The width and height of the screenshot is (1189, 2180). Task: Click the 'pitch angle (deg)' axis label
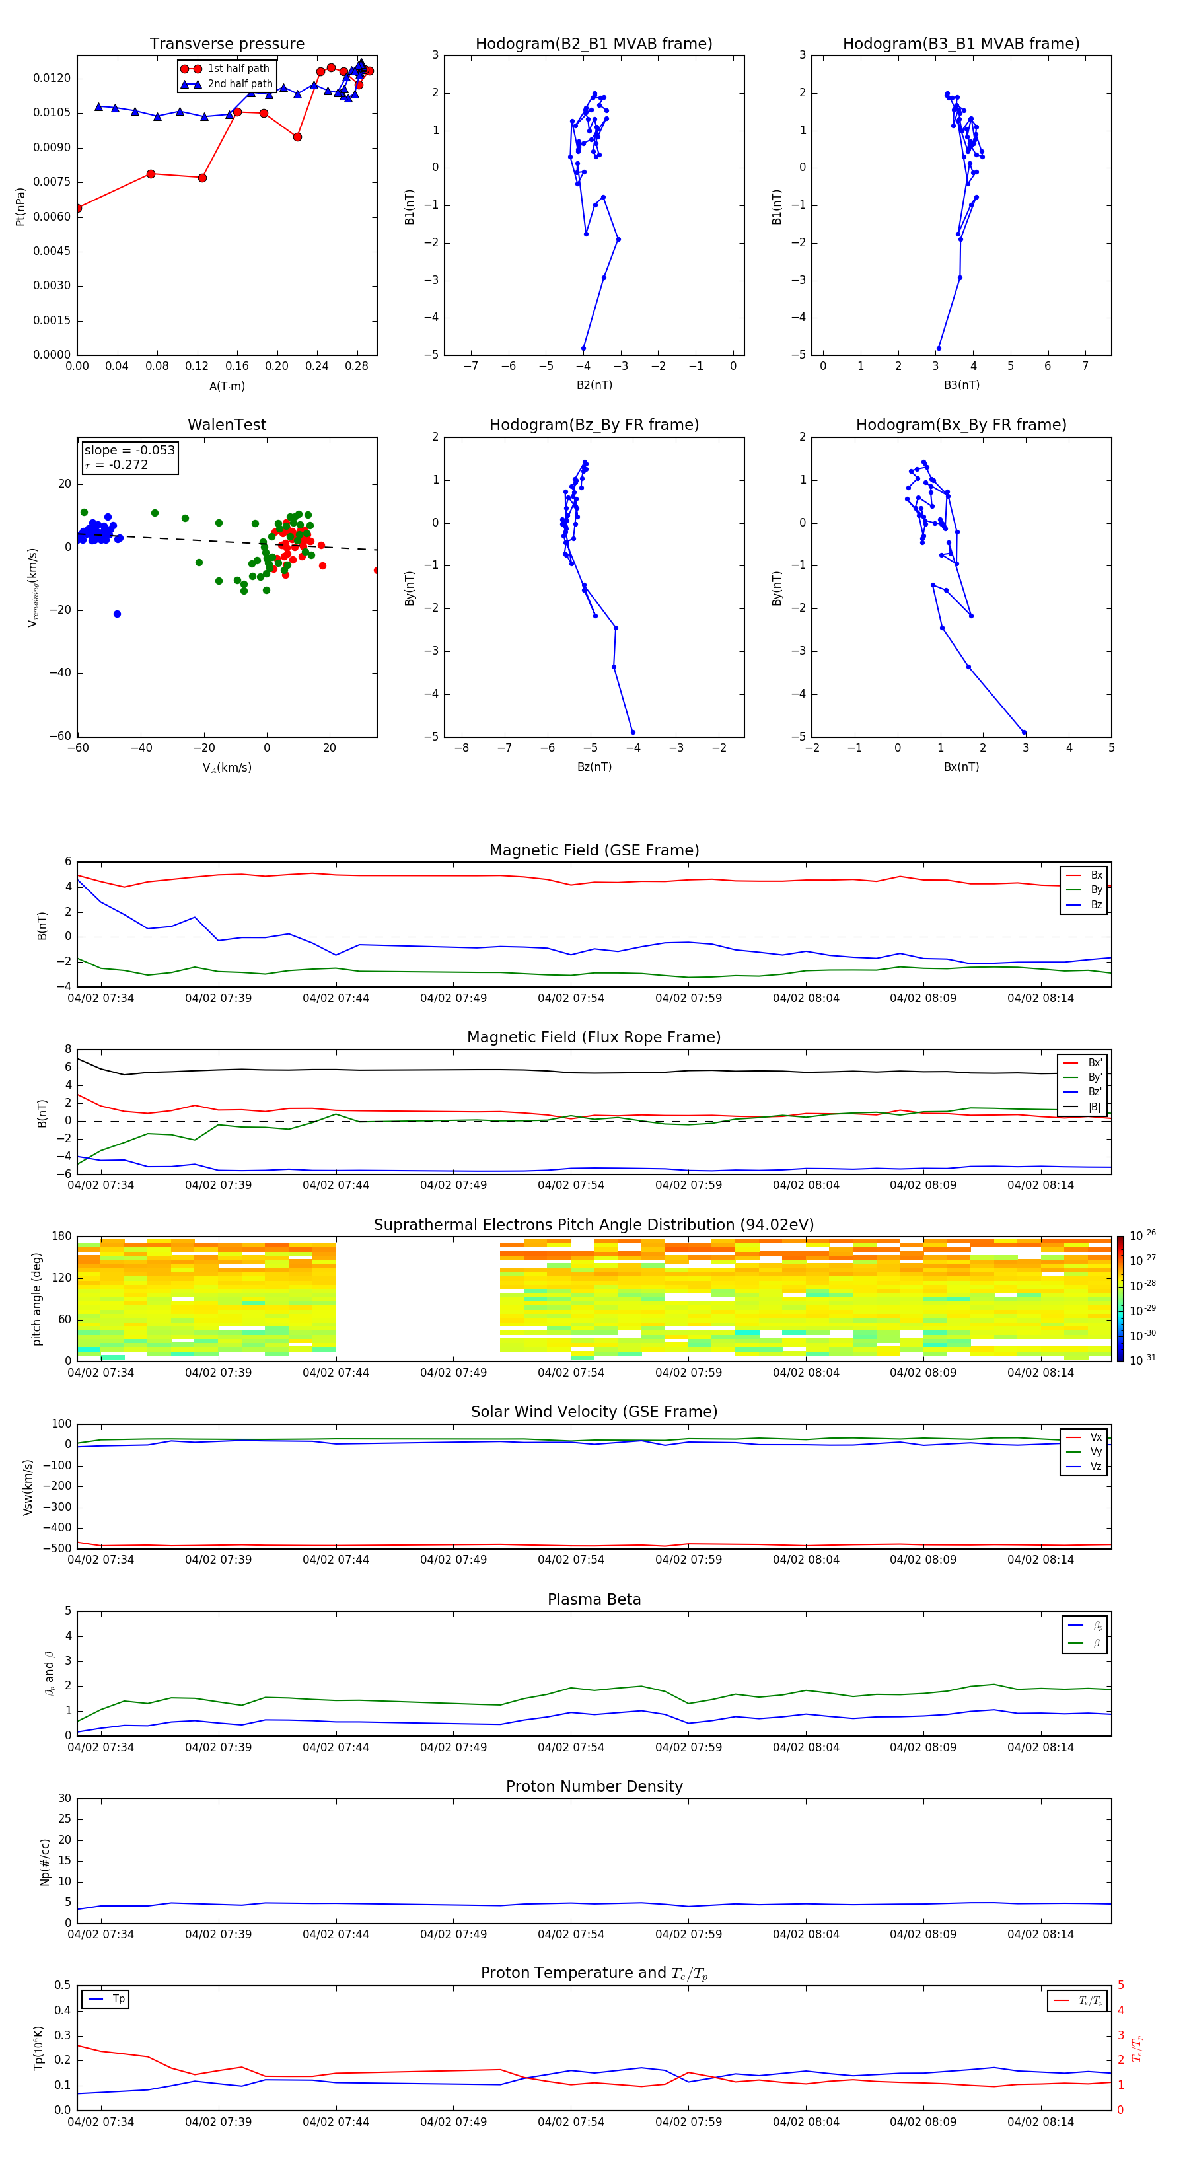pos(36,1299)
